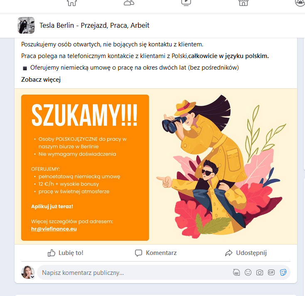The height and width of the screenshot is (296, 305).
Task: Attach a photo using the camera icon
Action: tap(260, 272)
